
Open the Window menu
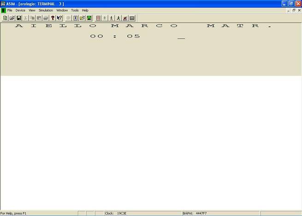(x=62, y=10)
